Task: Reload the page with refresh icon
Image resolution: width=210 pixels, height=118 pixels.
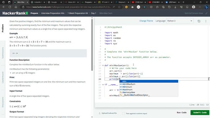Action: click(x=10, y=7)
